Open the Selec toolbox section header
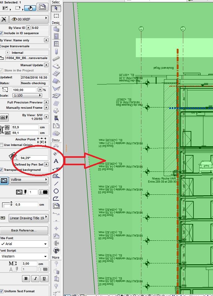 (56, 2)
